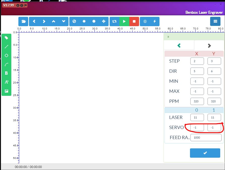Switch to the right-arrow settings tab
Image resolution: width=225 pixels, height=170 pixels.
click(x=209, y=46)
